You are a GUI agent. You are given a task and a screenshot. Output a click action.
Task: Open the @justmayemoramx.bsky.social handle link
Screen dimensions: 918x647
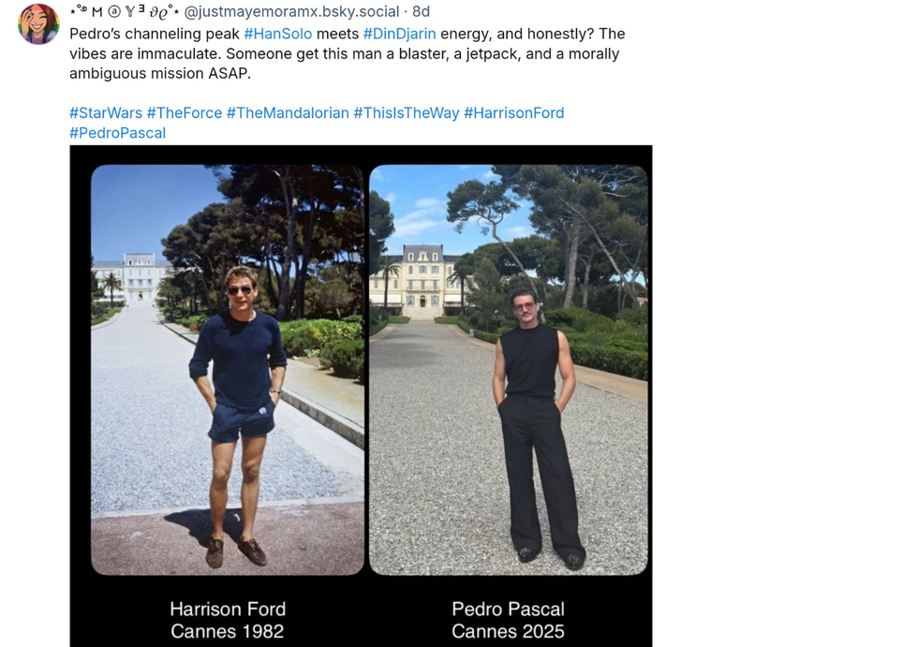point(292,12)
